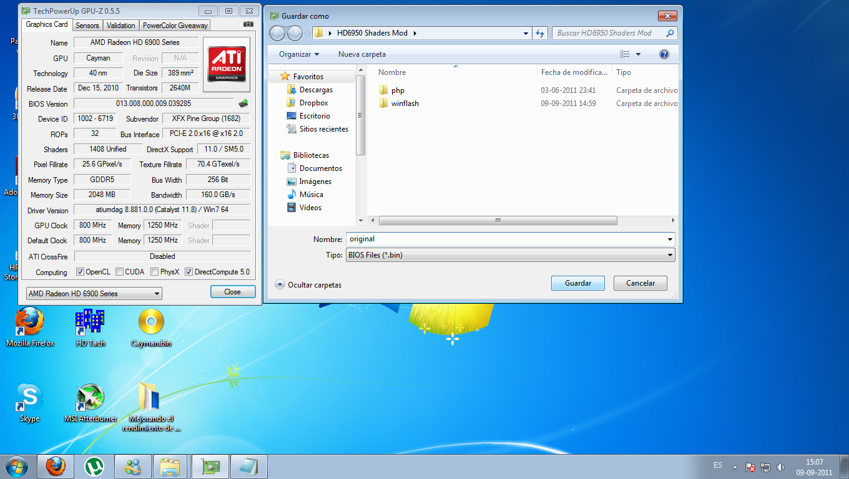This screenshot has width=849, height=479.
Task: Open address bar previous locations dropdown
Action: (526, 33)
